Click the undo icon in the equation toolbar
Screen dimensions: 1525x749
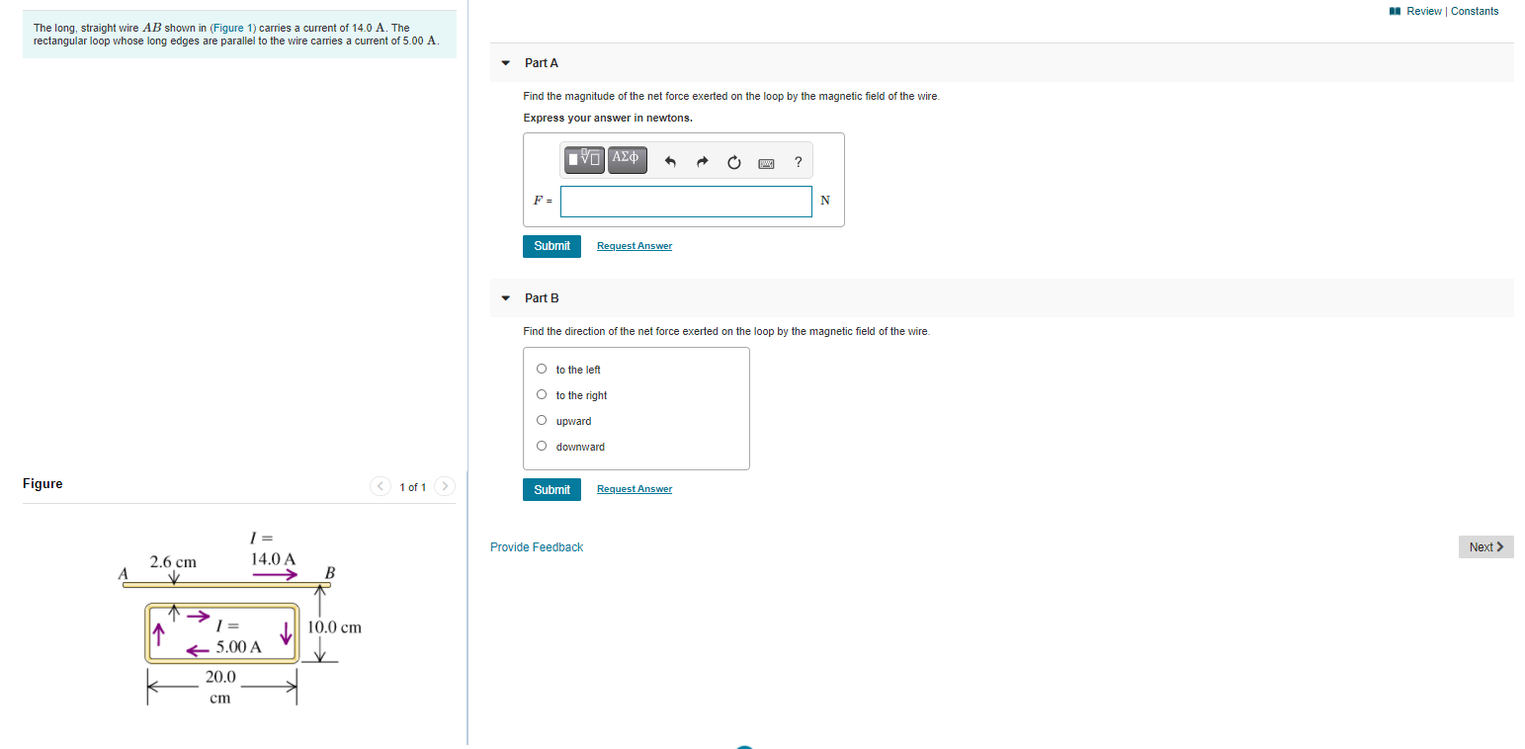click(x=671, y=161)
